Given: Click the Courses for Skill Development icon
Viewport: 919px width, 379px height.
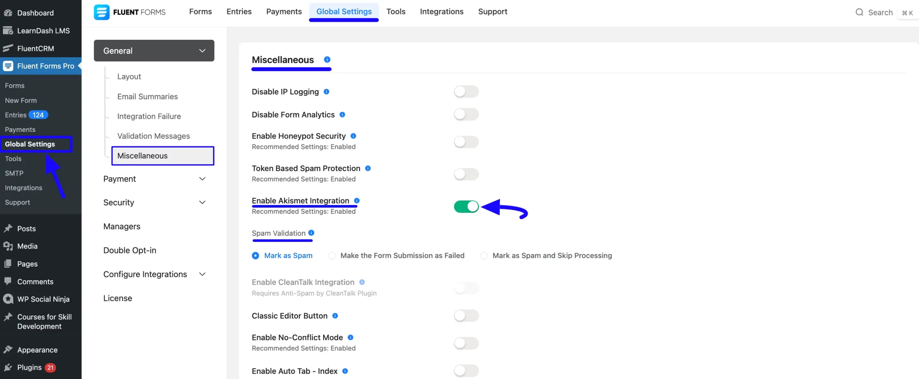Looking at the screenshot, I should tap(8, 317).
